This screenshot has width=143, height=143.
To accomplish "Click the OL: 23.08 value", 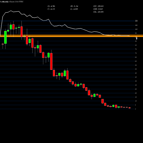I will [98, 12].
